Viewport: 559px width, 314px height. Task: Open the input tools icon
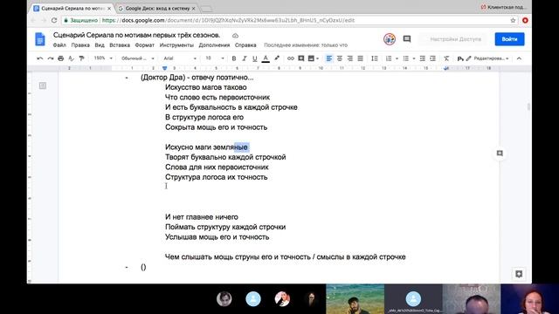coord(460,58)
